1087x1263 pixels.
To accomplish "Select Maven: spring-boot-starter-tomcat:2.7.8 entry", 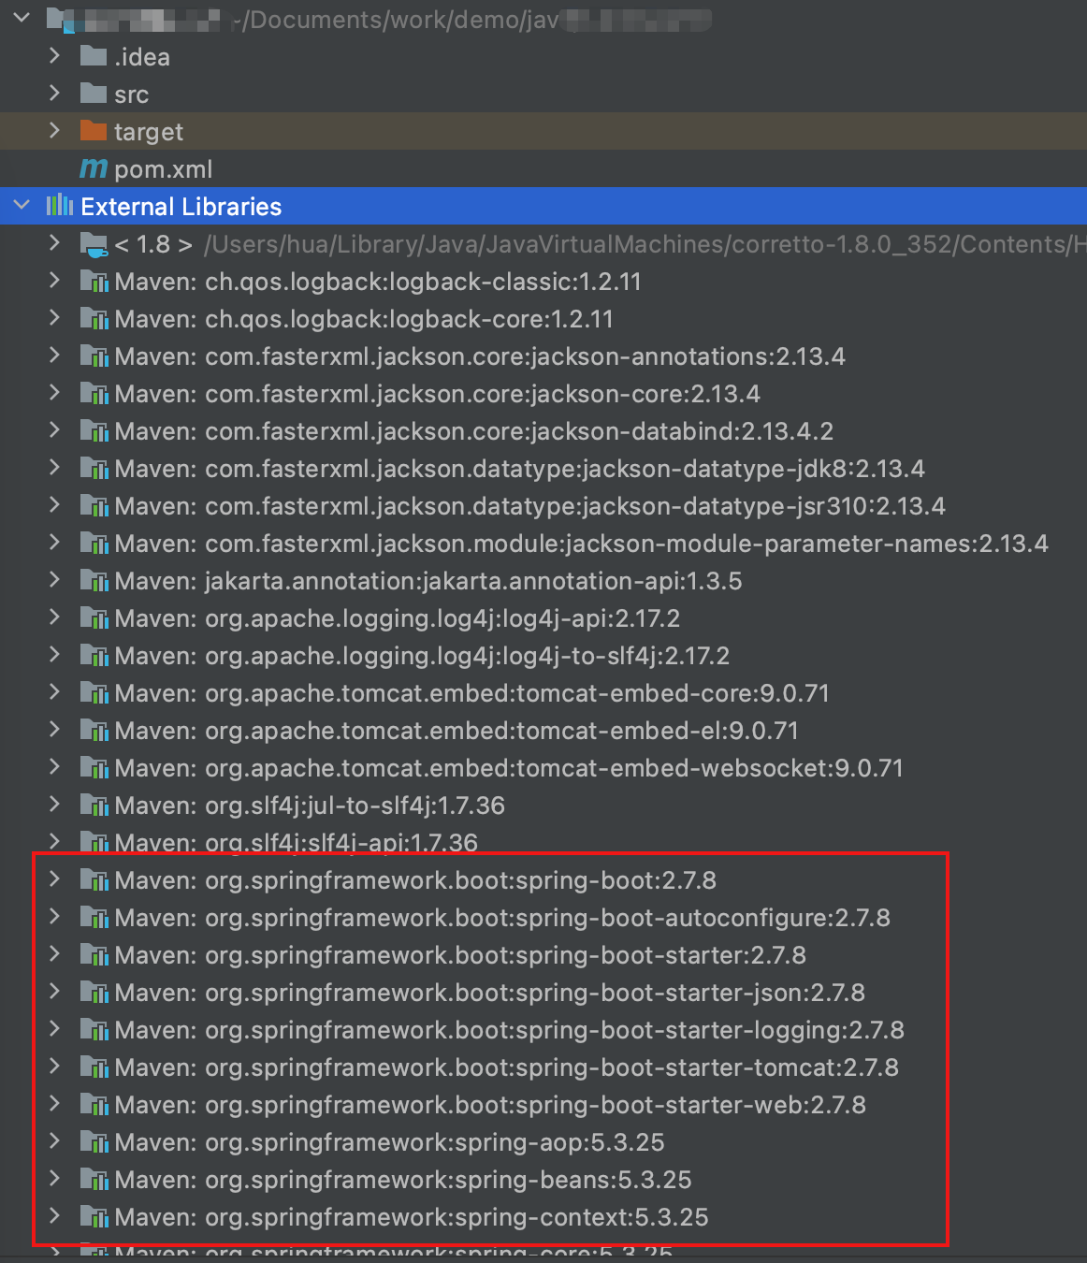I will tap(507, 1067).
